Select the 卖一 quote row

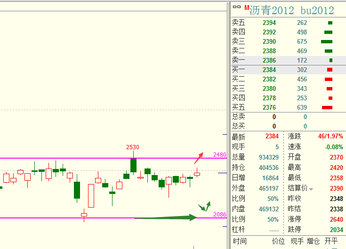click(287, 60)
